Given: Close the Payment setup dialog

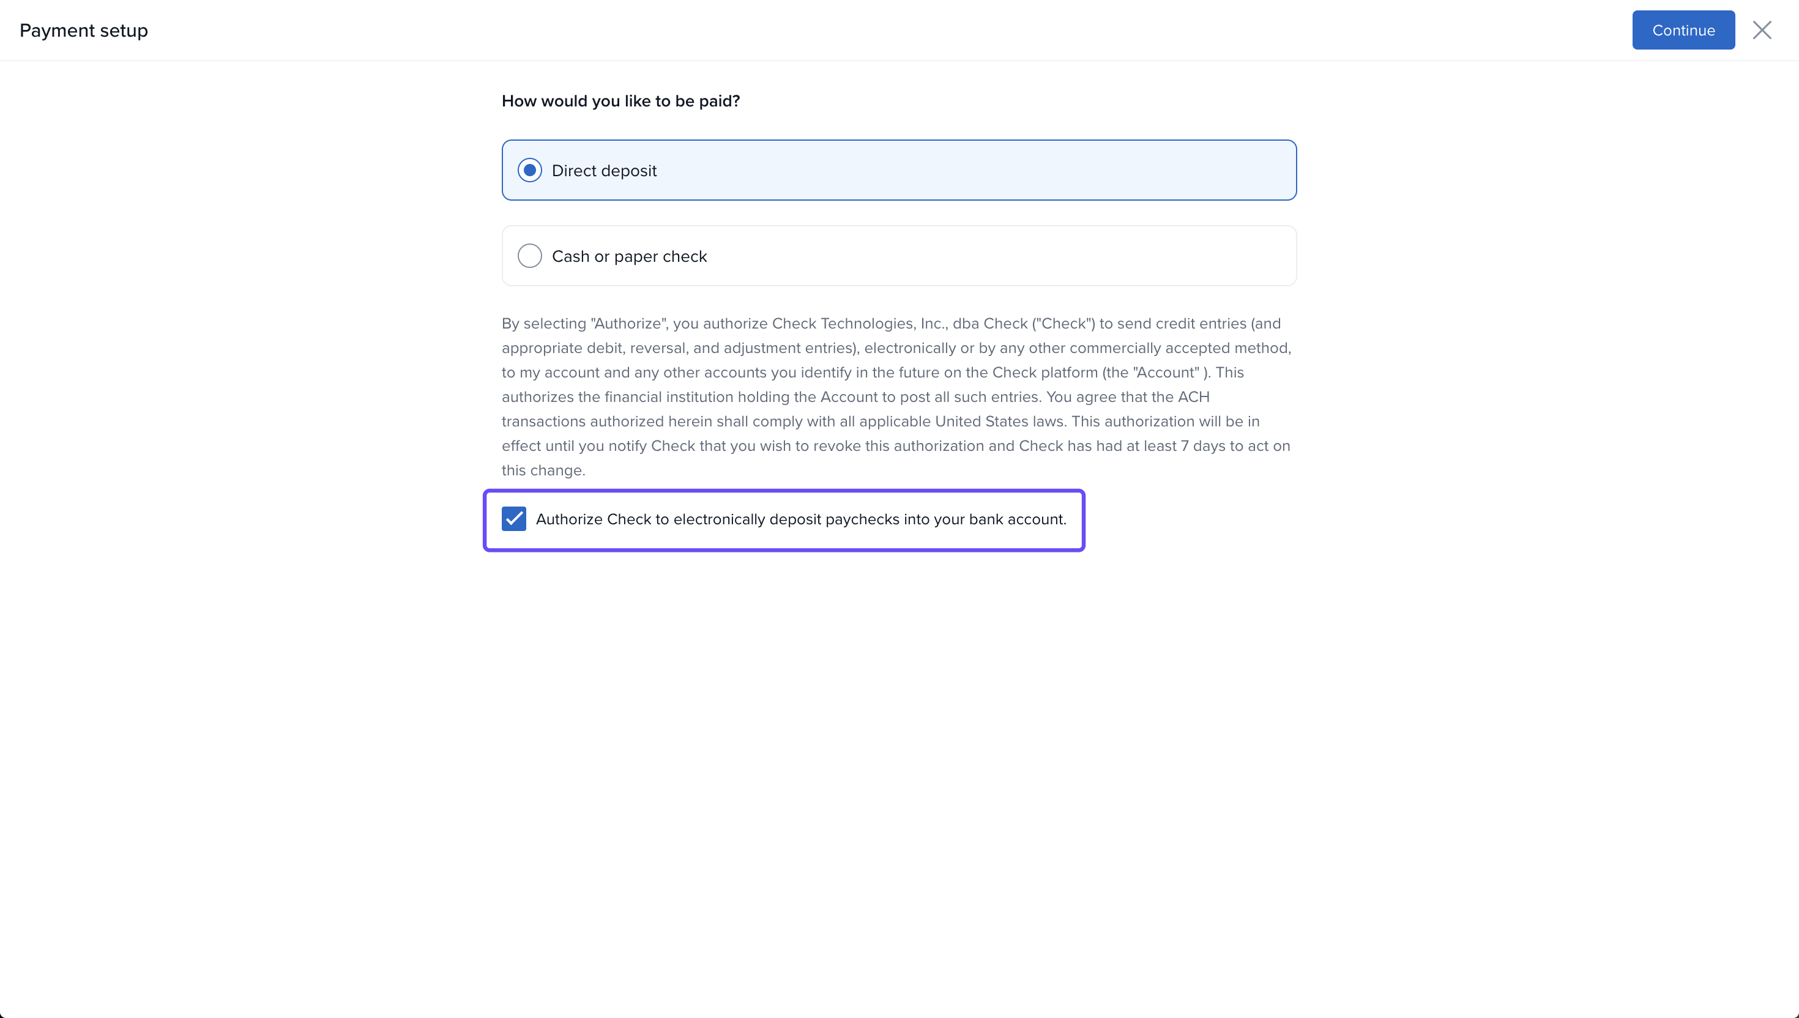Looking at the screenshot, I should (1761, 30).
